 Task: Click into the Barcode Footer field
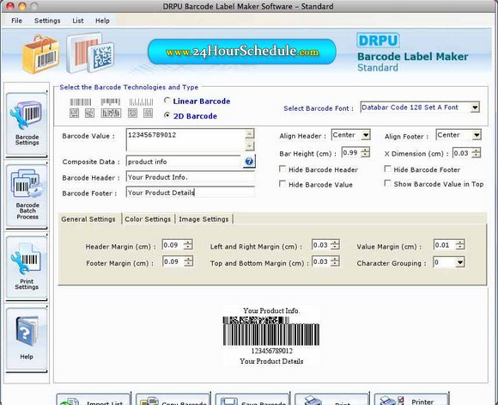click(191, 193)
